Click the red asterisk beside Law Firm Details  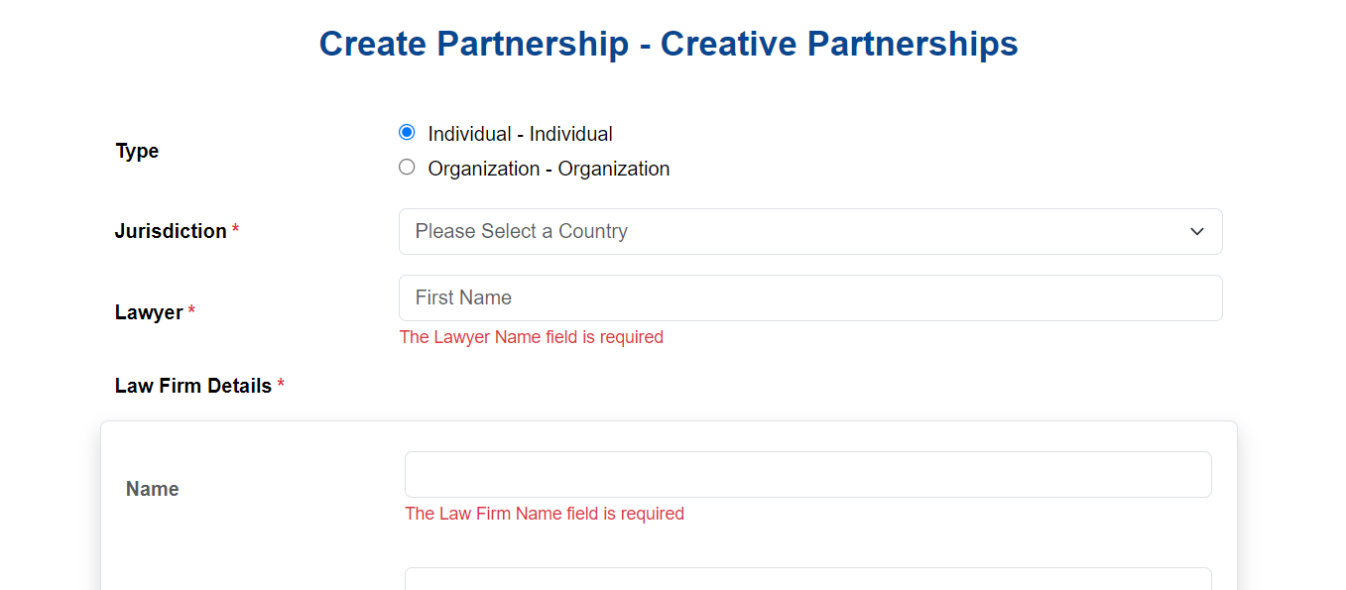[x=281, y=386]
